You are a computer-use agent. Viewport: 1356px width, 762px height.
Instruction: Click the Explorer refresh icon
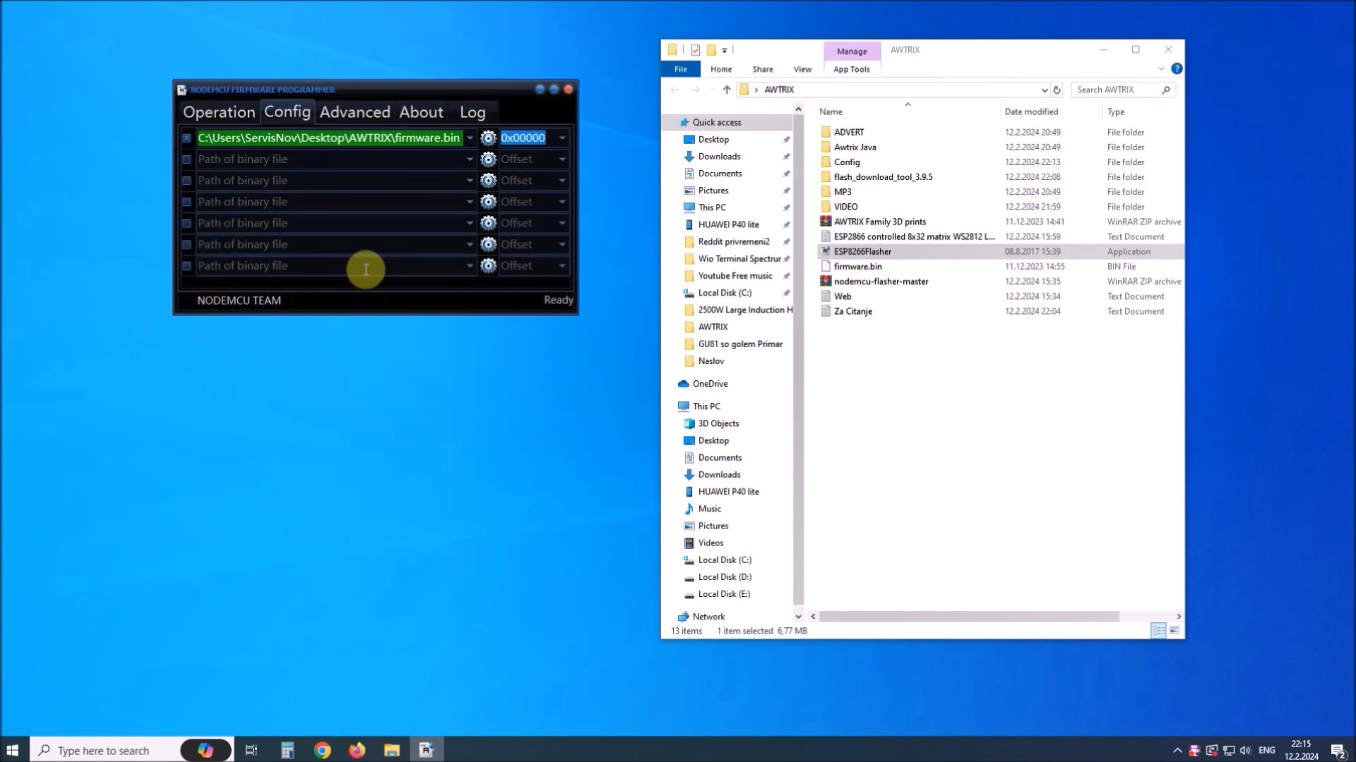point(1057,90)
